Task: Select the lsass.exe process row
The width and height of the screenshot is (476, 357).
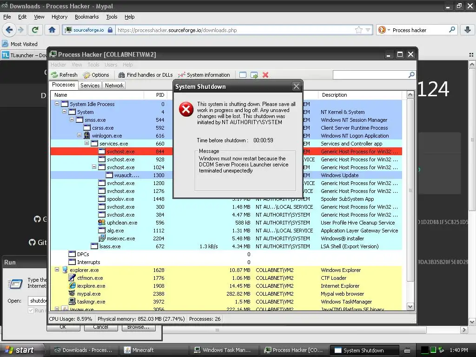Action: pyautogui.click(x=226, y=246)
